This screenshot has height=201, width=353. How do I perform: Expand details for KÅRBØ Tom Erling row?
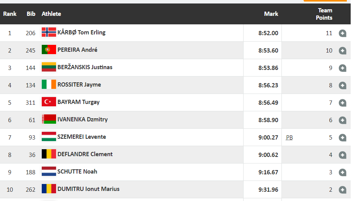click(x=343, y=33)
